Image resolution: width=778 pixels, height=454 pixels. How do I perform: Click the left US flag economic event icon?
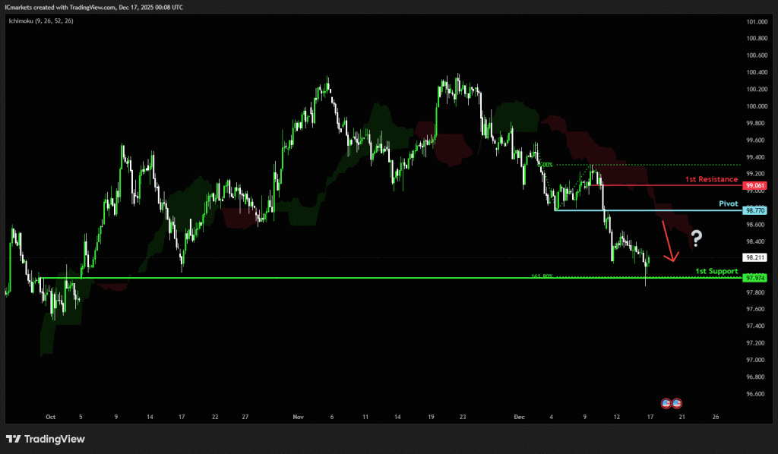click(666, 402)
